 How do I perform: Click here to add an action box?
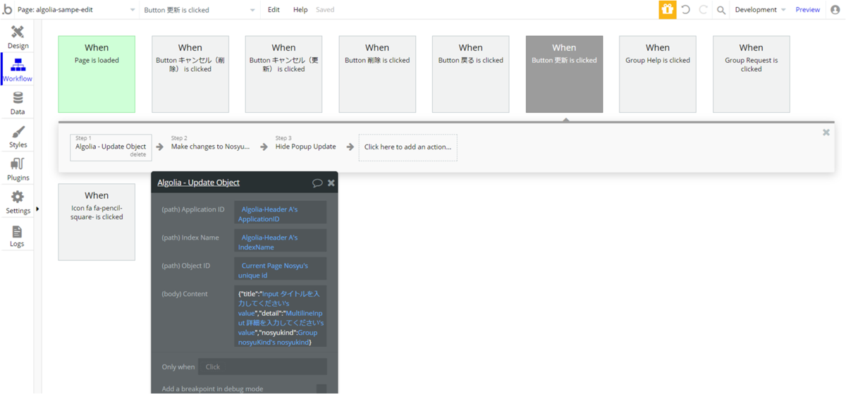(x=407, y=147)
